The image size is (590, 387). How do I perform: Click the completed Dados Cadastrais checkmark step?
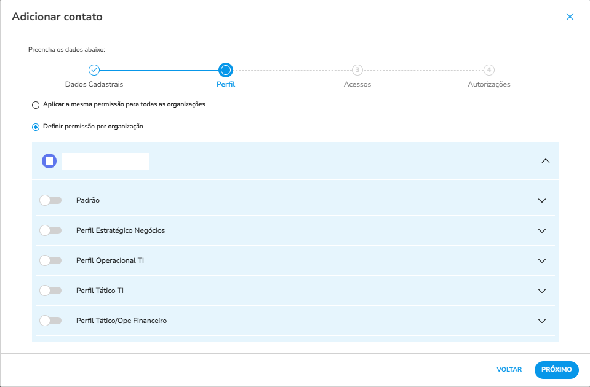[94, 70]
